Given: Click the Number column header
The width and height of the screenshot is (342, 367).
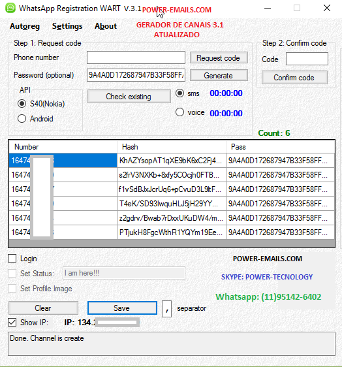Looking at the screenshot, I should [63, 147].
